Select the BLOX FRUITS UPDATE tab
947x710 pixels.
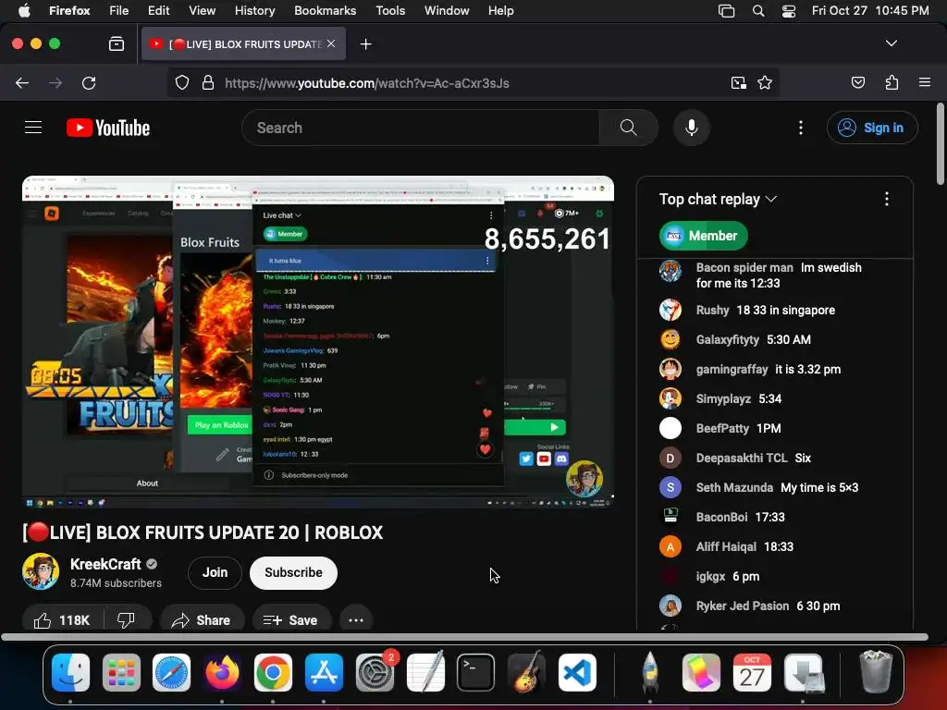pyautogui.click(x=244, y=44)
